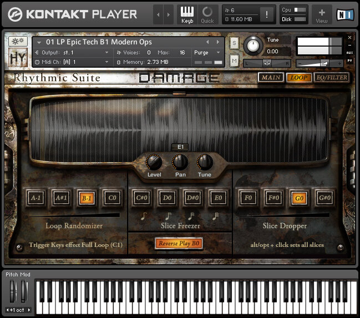
Task: Load next instrument preset arrow
Action: tap(217, 42)
